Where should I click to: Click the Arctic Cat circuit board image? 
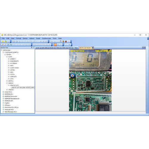click(x=90, y=80)
